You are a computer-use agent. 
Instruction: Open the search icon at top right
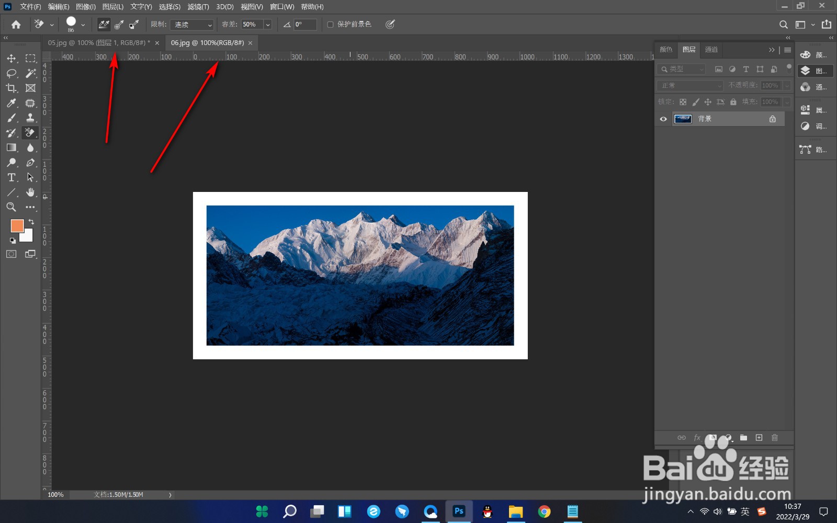coord(783,25)
